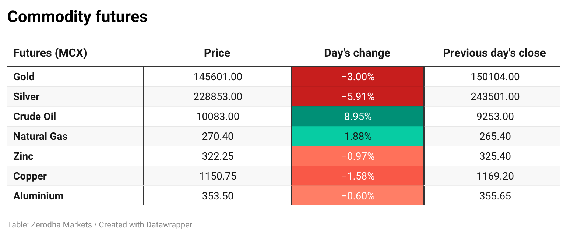Click the Zinc row label

pos(23,156)
